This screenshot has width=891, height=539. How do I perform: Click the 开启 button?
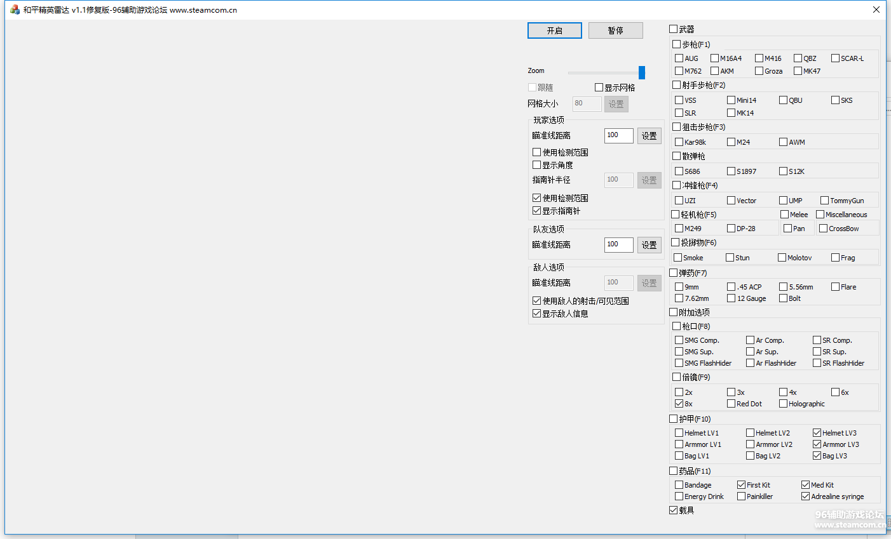tap(554, 30)
